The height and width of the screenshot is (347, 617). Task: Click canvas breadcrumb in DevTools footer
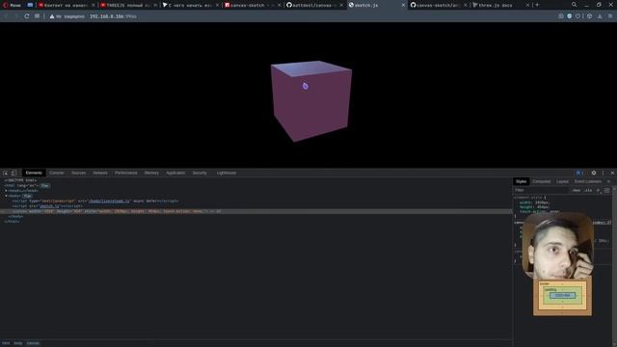[33, 343]
